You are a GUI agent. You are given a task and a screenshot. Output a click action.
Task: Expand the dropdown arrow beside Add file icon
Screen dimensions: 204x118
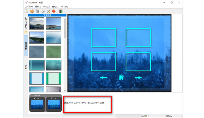coord(64,11)
